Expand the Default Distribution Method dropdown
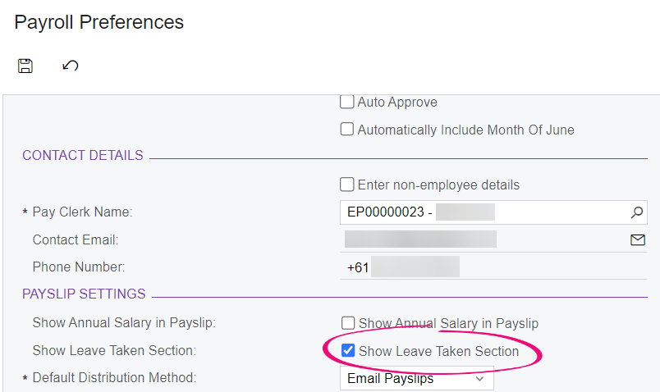 pyautogui.click(x=479, y=379)
